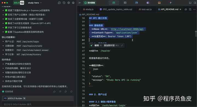Click the sparkle AI icon in floating toolbar
Viewport: 197px width, 107px height.
coord(91,45)
